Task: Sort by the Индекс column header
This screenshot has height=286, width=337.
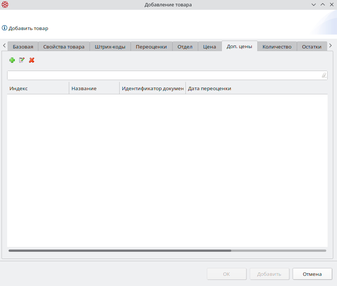Action: 38,89
